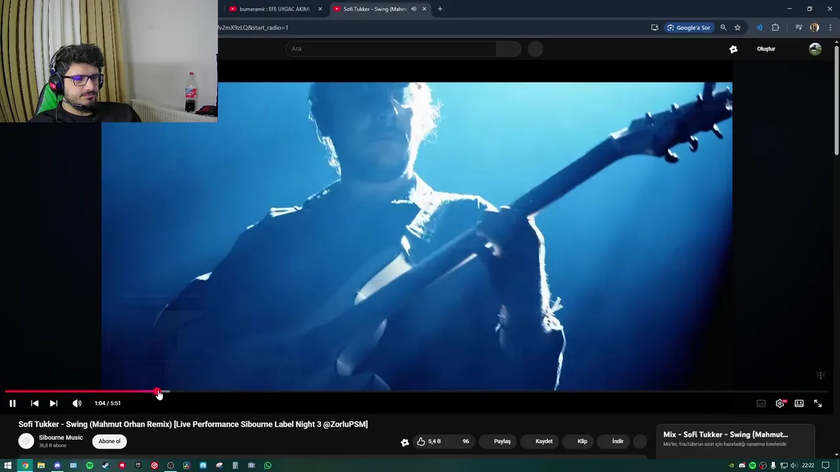Click the blue sound-wave extension icon
Image resolution: width=840 pixels, height=472 pixels.
[x=759, y=28]
